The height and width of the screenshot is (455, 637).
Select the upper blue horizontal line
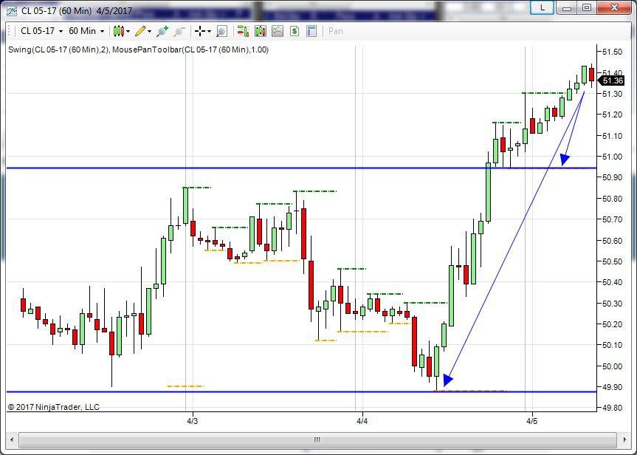pyautogui.click(x=221, y=168)
